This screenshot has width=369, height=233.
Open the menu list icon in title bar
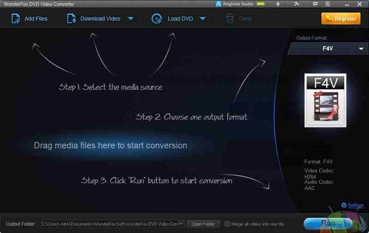tap(327, 4)
